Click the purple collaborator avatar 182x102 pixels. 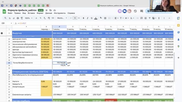coord(120,11)
